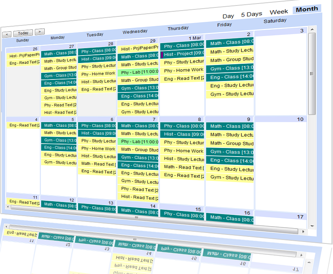Select Hist - Project event on 1 Mar
The height and width of the screenshot is (274, 333).
tap(182, 54)
